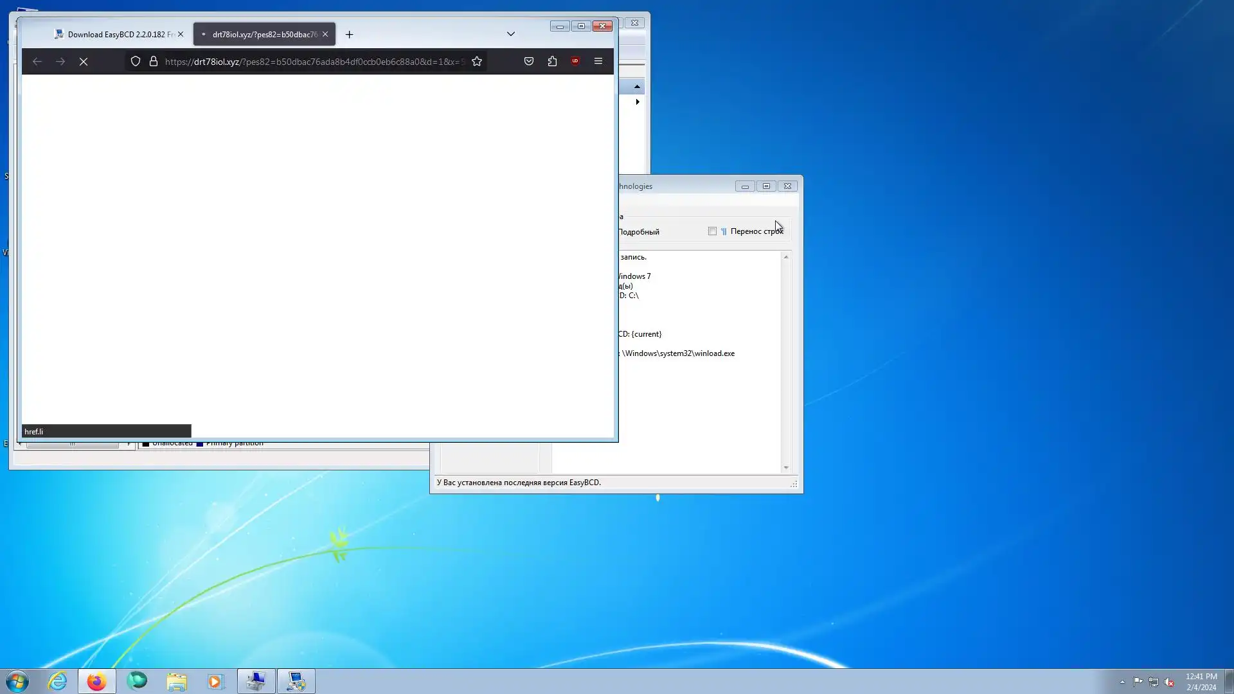Open Internet Explorer from the taskbar
The image size is (1234, 694).
tap(58, 681)
